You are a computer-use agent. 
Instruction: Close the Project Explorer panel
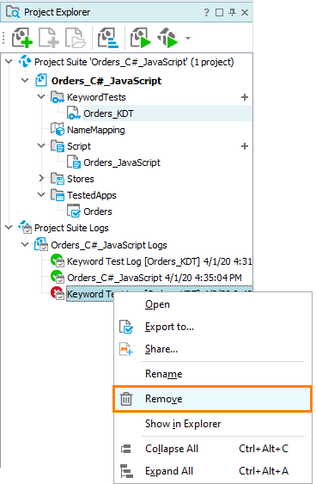point(245,12)
